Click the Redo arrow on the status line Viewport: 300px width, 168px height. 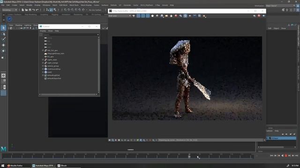pos(37,10)
